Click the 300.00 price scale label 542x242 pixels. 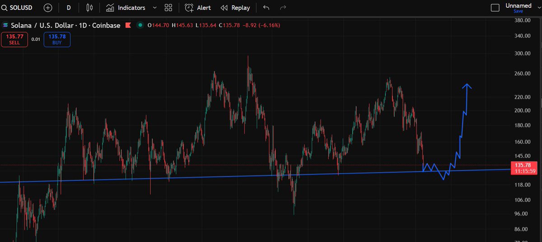(521, 54)
